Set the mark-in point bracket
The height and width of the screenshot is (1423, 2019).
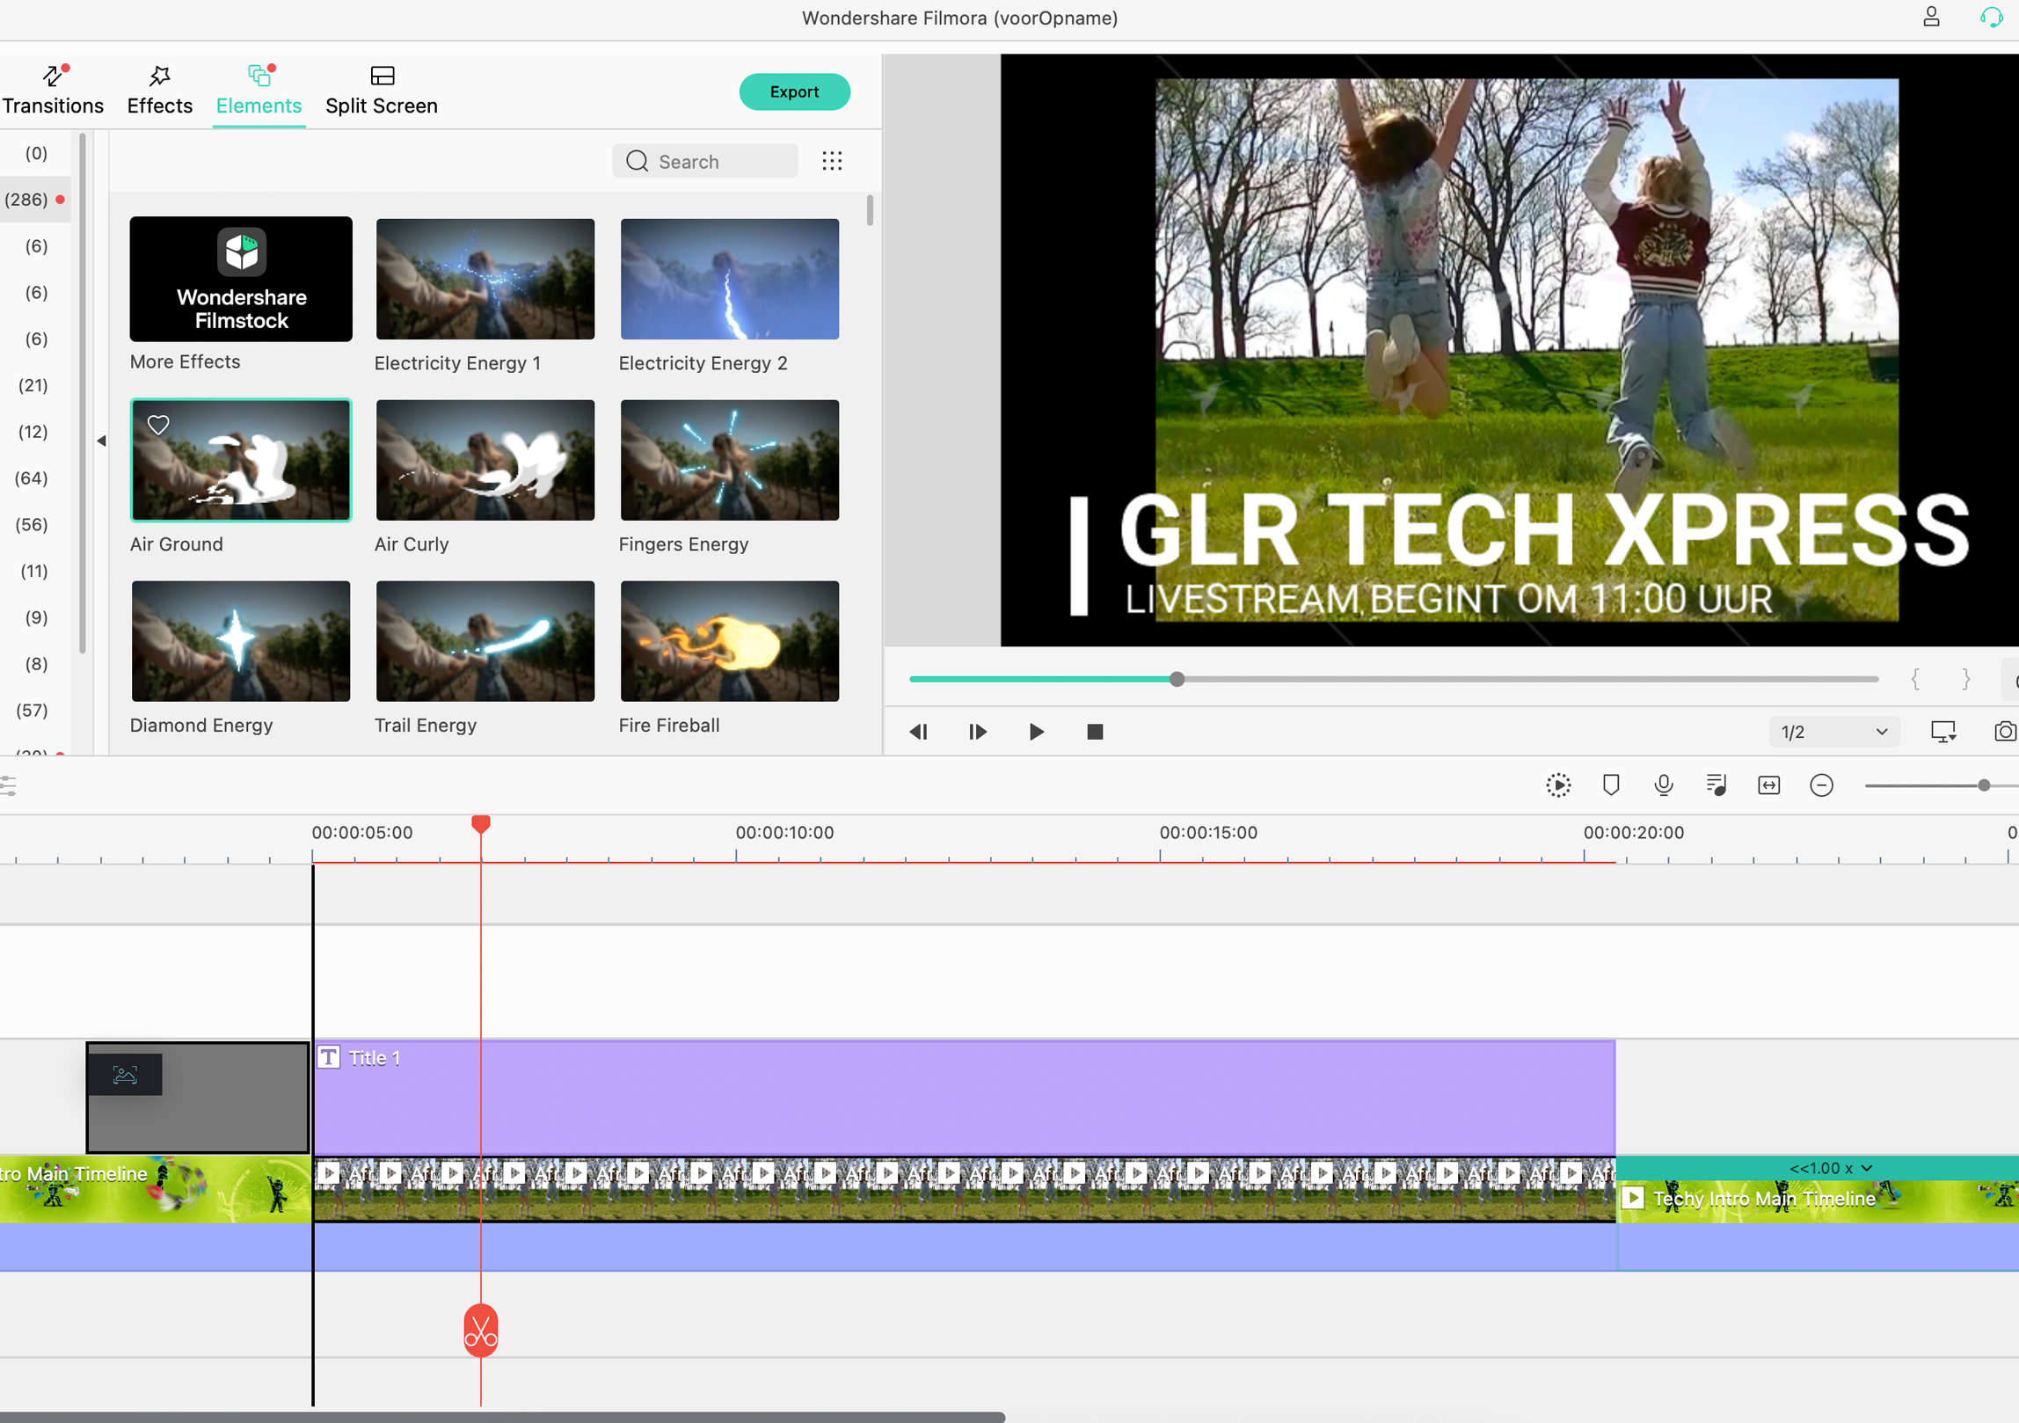pyautogui.click(x=1915, y=679)
